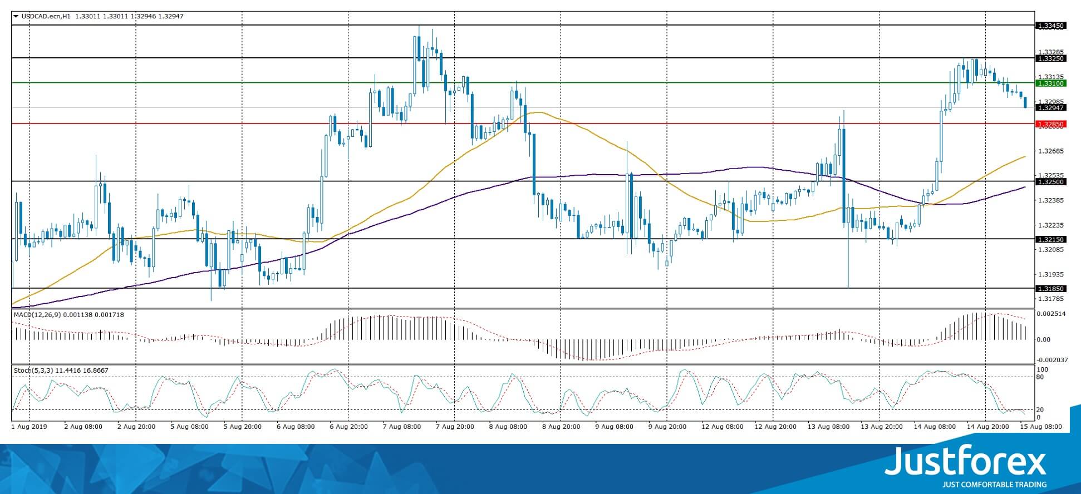Click the USDCAD.ecn,H1 chart title text
1081x494 pixels.
point(46,17)
